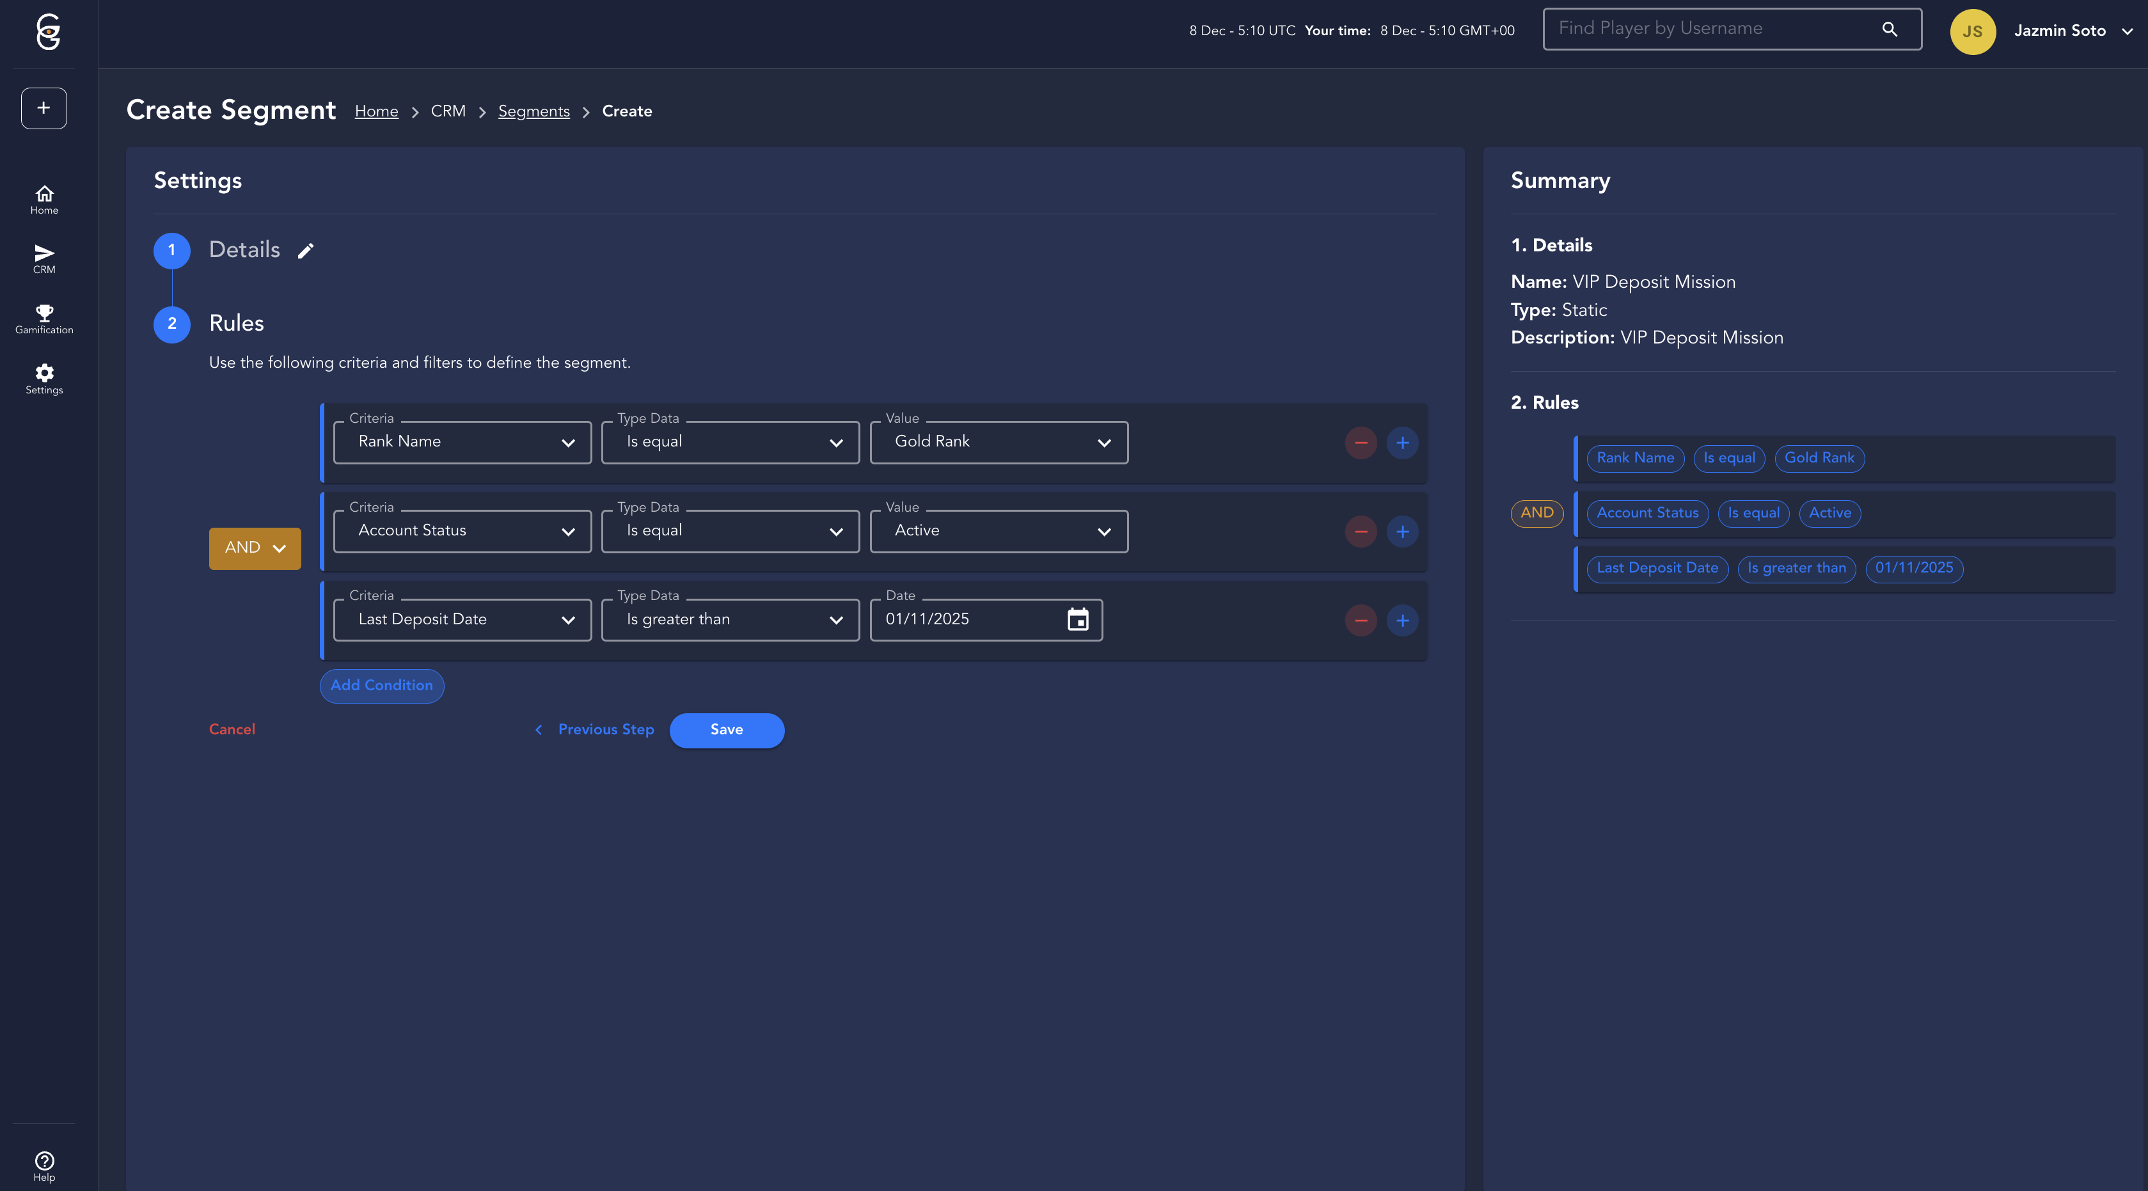Open Gamification from the sidebar

[44, 319]
